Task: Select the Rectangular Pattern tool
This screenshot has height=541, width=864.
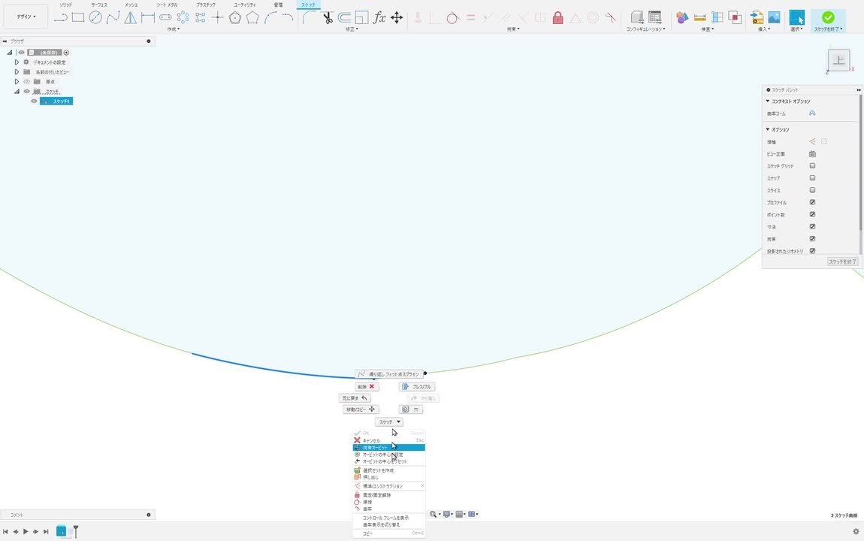Action: (x=200, y=17)
